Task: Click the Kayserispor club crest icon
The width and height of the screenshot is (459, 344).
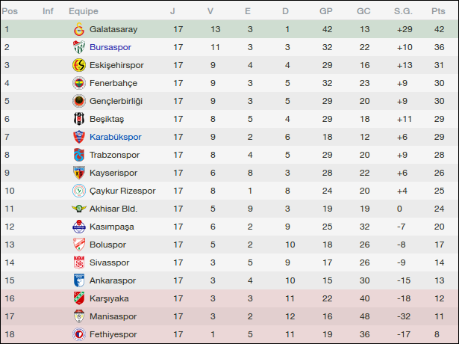Action: pyautogui.click(x=78, y=173)
